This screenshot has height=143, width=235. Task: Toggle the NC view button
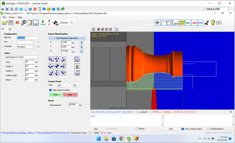(188, 23)
